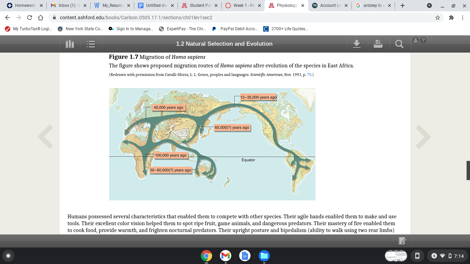Image resolution: width=470 pixels, height=264 pixels.
Task: Click the user account icon in reader
Action: click(416, 40)
